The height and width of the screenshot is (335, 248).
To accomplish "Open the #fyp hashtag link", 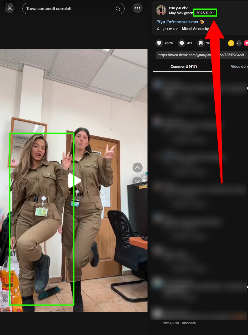I will click(161, 22).
